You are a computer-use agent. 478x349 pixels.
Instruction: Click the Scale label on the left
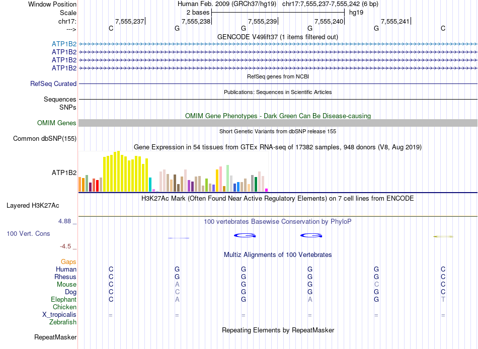[68, 13]
